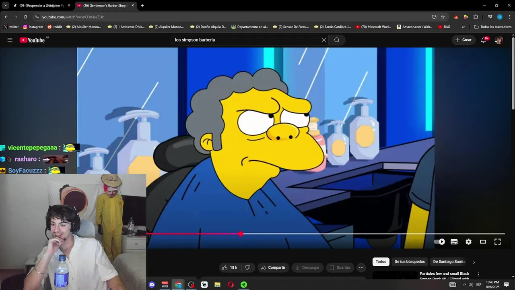The height and width of the screenshot is (290, 515).
Task: Open a new browser tab
Action: coord(142,6)
